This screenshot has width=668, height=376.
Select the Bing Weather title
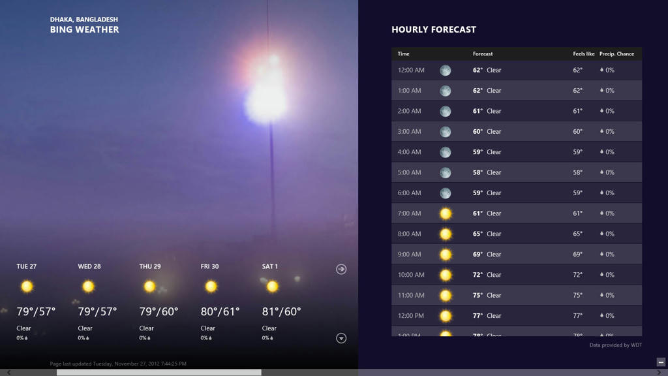tap(84, 29)
